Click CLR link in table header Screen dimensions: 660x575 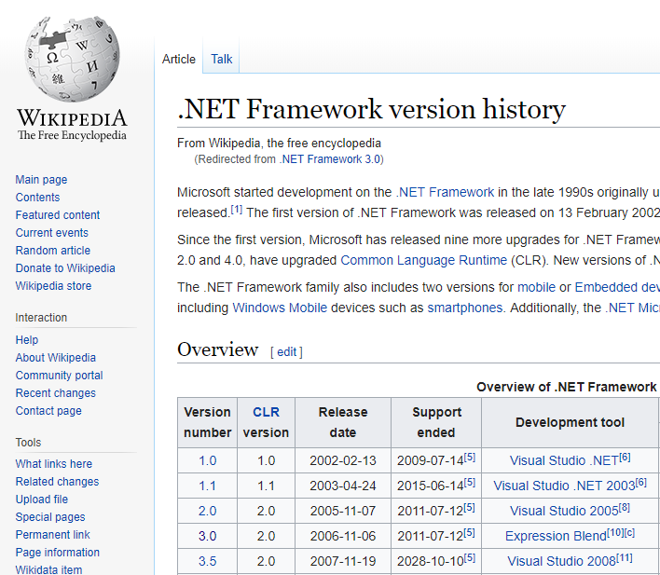pyautogui.click(x=266, y=412)
